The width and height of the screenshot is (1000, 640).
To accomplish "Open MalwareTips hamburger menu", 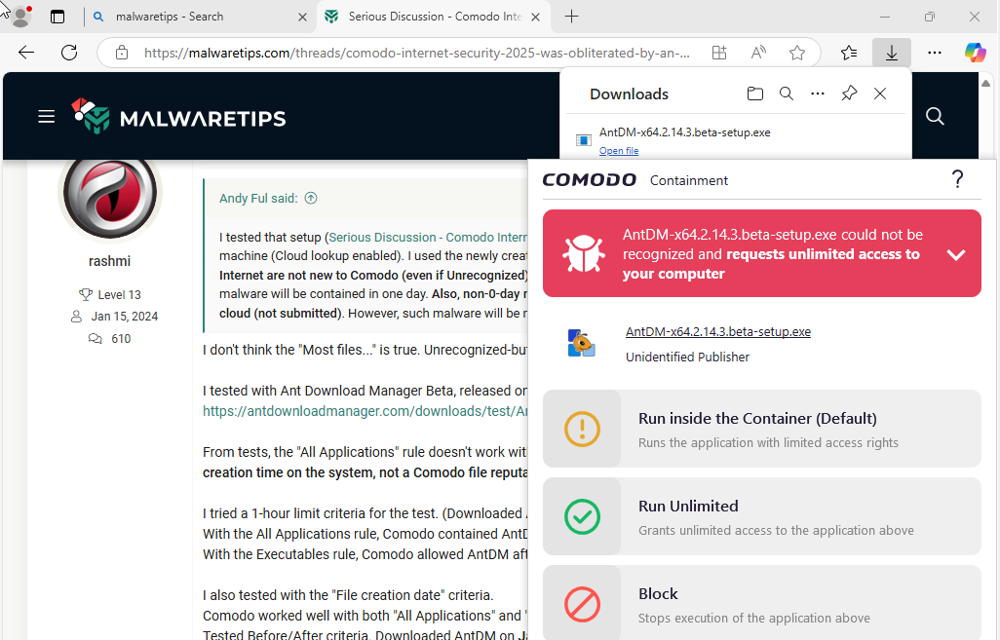I will [46, 117].
